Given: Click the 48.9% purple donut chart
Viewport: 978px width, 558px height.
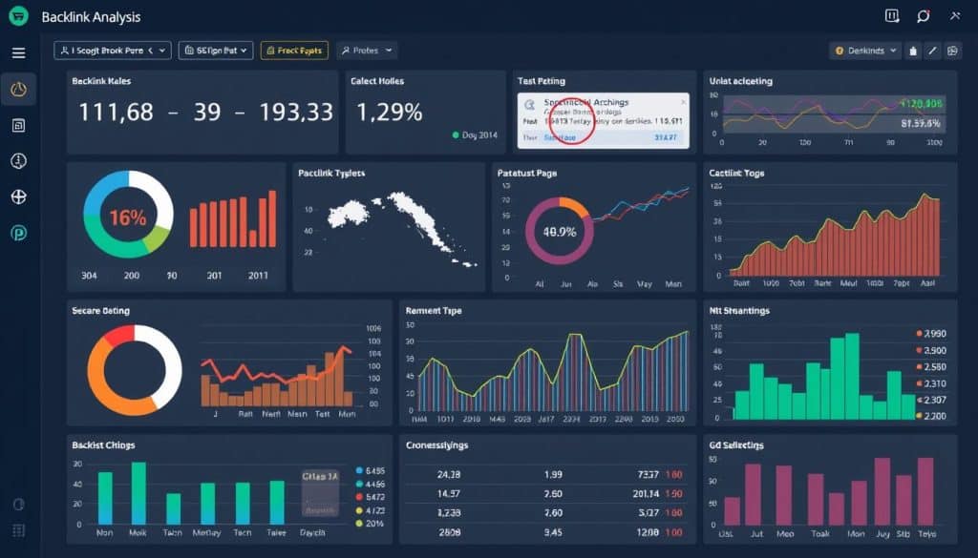Looking at the screenshot, I should click(x=560, y=232).
